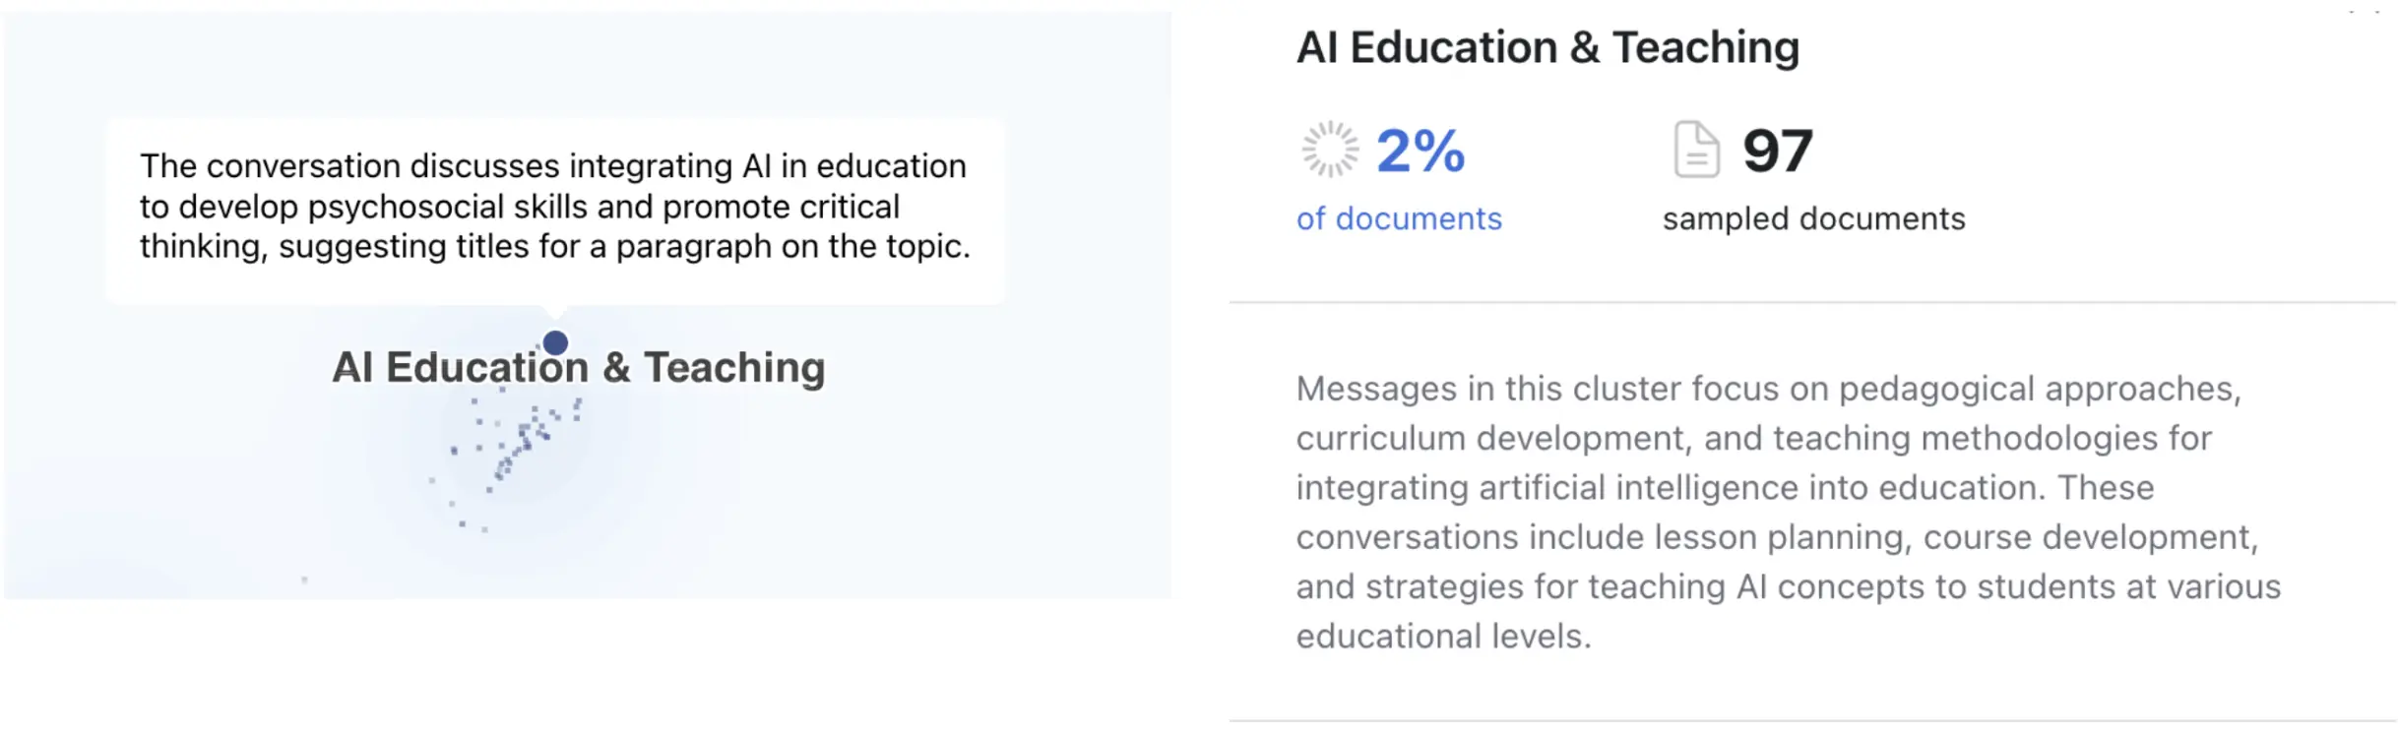Screen dimensions: 2398x732
Task: Open the "of documents" link
Action: pyautogui.click(x=1399, y=218)
